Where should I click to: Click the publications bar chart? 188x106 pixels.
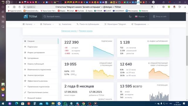pyautogui.click(x=159, y=96)
